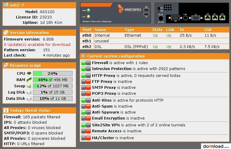
Task: Click the lower USB port on front panel
Action: pos(146,14)
